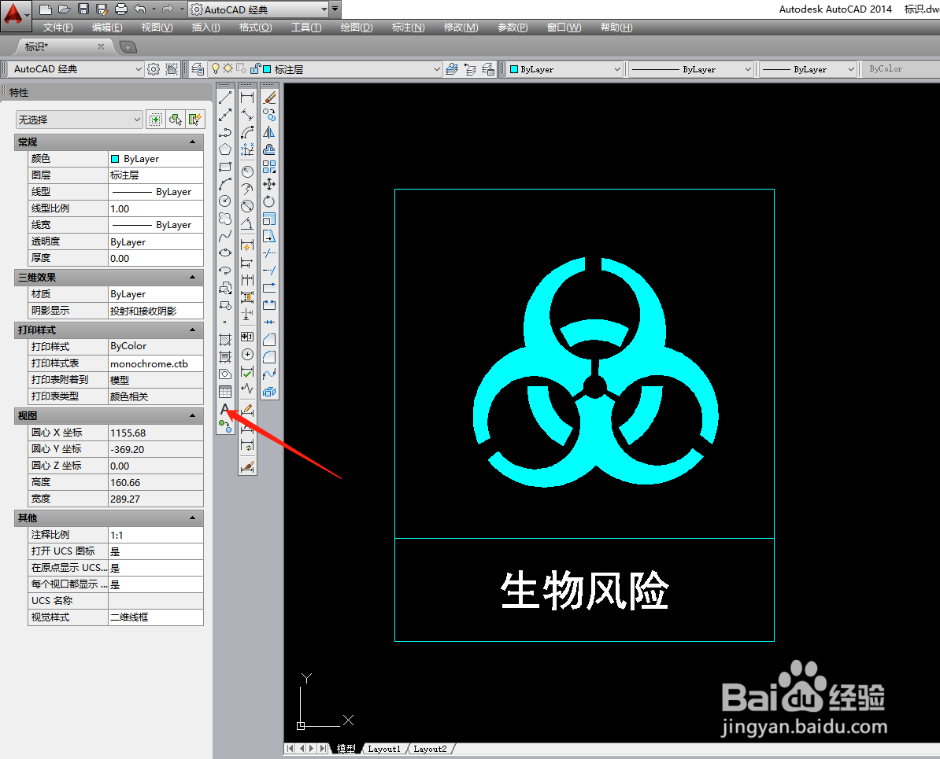Click the Save icon in quick access toolbar

pyautogui.click(x=83, y=9)
